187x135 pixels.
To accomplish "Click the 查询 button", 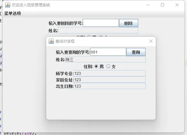I will pyautogui.click(x=136, y=52).
